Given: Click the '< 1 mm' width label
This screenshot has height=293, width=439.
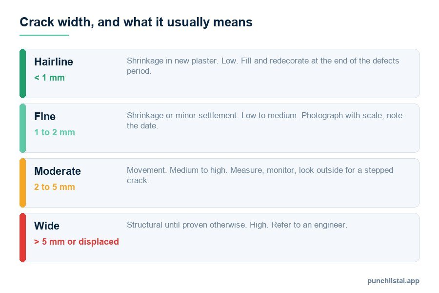Looking at the screenshot, I should [49, 77].
